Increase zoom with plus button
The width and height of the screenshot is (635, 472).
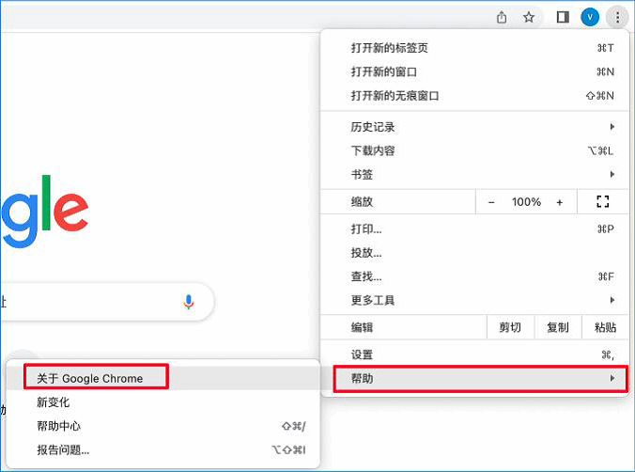pos(560,201)
